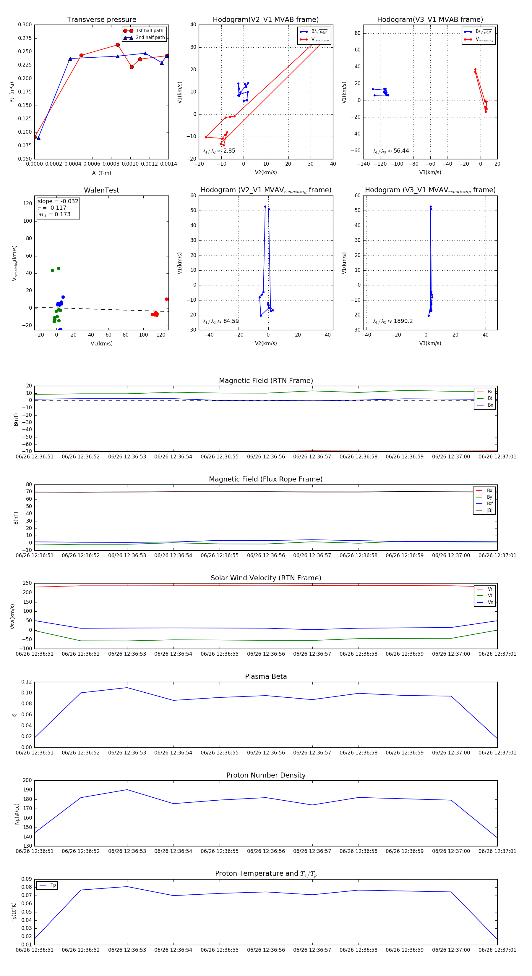The image size is (532, 976).
Task: Select the Transverse pressure plot title
Action: click(101, 20)
